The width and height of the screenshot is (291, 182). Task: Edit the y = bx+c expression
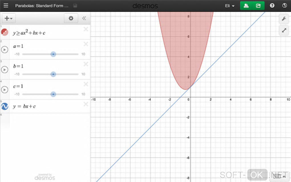click(x=24, y=106)
